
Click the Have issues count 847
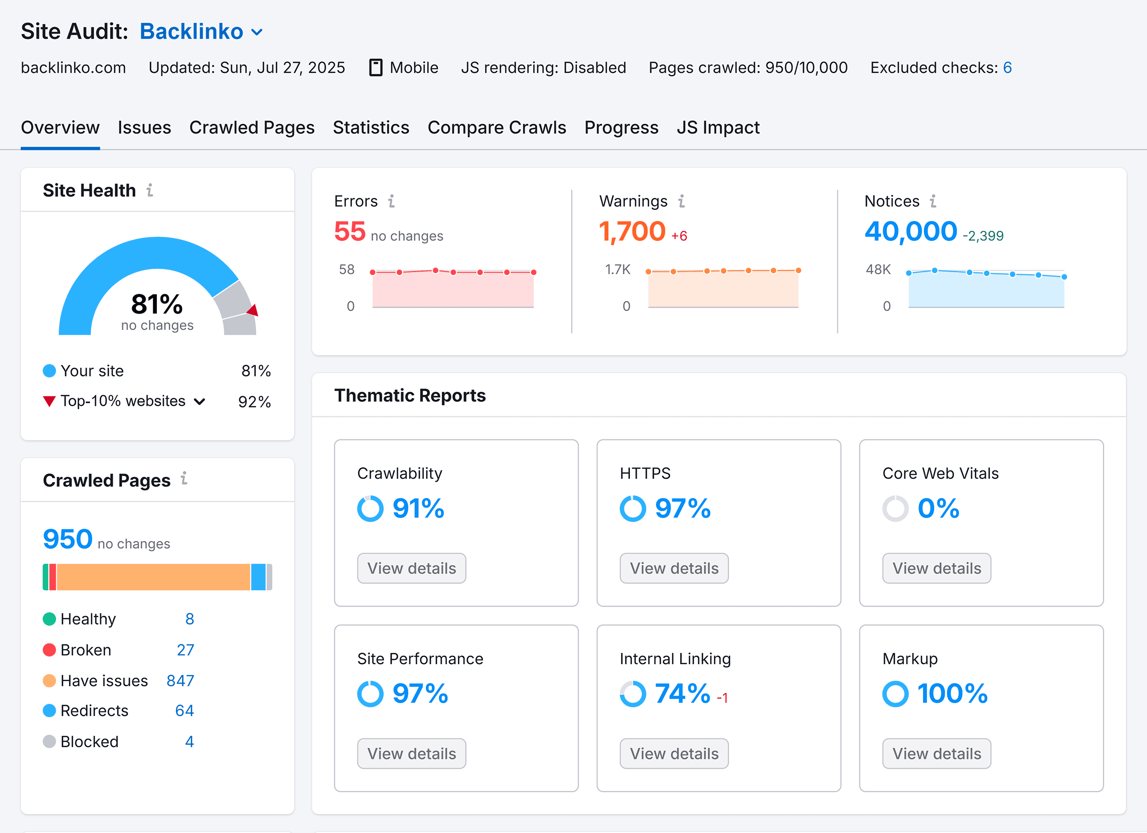click(x=180, y=681)
